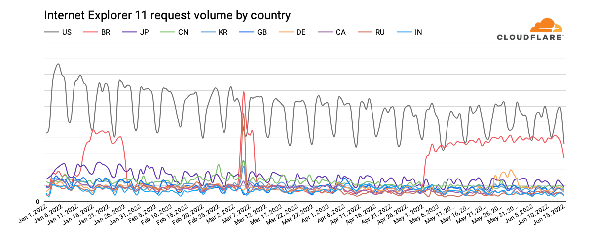The width and height of the screenshot is (596, 238).
Task: Select the CA legend label
Action: click(x=340, y=32)
